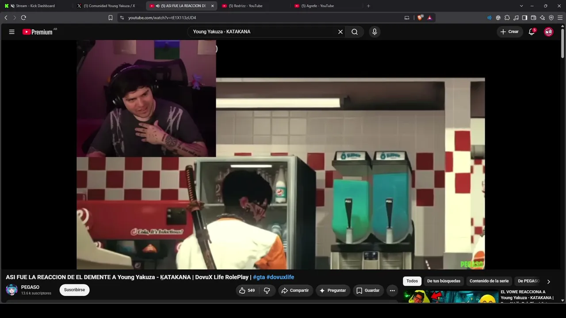
Task: Open more actions three-dot menu under video
Action: 392,290
